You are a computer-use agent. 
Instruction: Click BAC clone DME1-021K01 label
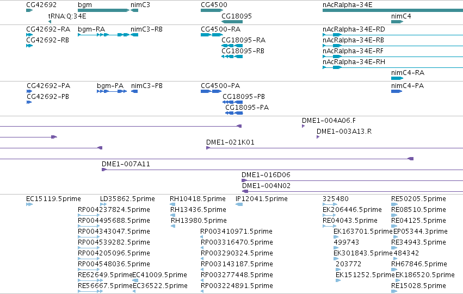[230, 142]
